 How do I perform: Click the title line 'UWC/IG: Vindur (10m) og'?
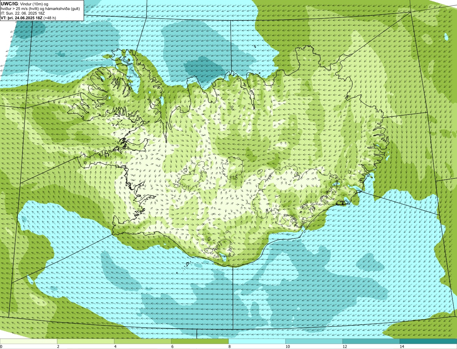(25, 4)
